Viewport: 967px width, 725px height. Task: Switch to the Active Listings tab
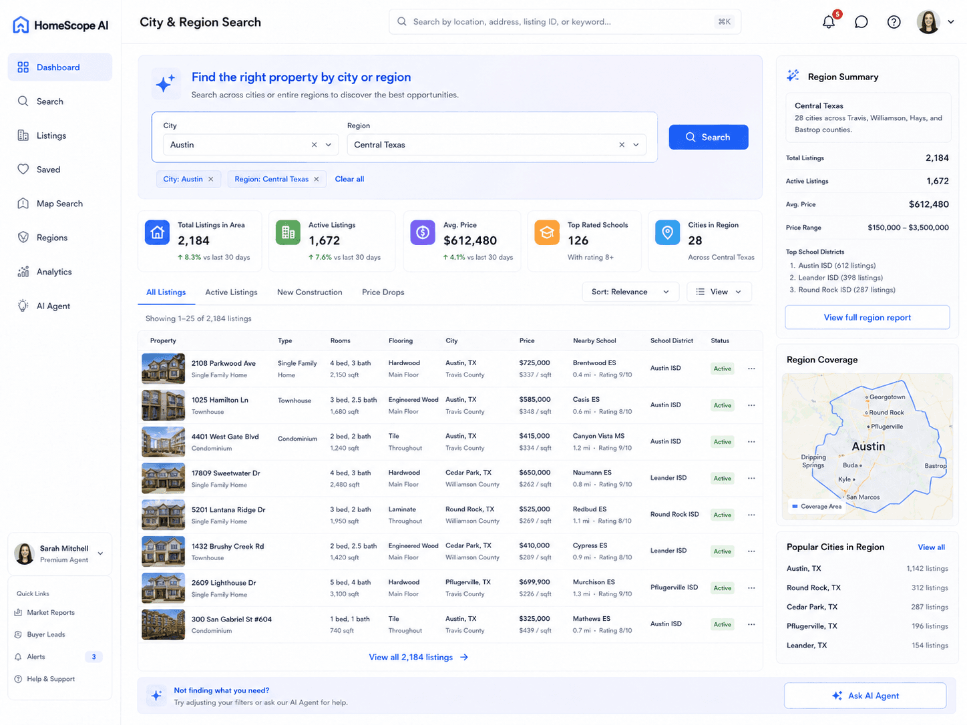coord(231,292)
